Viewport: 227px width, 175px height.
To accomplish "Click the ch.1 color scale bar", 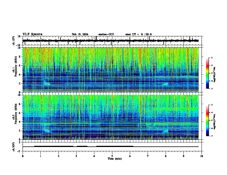I will click(x=208, y=73).
